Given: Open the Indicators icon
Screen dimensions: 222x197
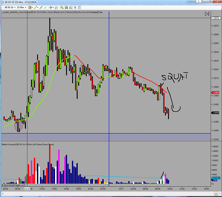Looking at the screenshot, I should click(x=71, y=7).
